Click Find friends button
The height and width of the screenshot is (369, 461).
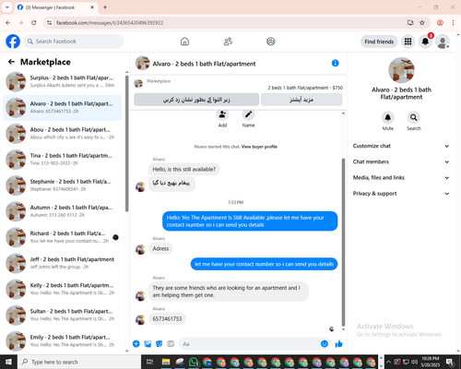[x=379, y=42]
